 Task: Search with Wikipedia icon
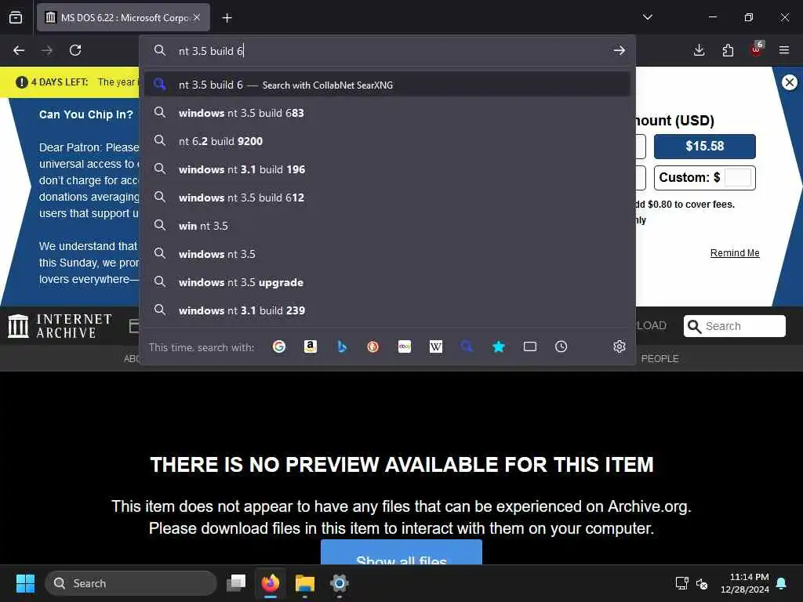(x=436, y=346)
